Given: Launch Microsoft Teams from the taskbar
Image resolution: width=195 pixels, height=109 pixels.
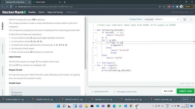Looking at the screenshot, I should coord(103,106).
